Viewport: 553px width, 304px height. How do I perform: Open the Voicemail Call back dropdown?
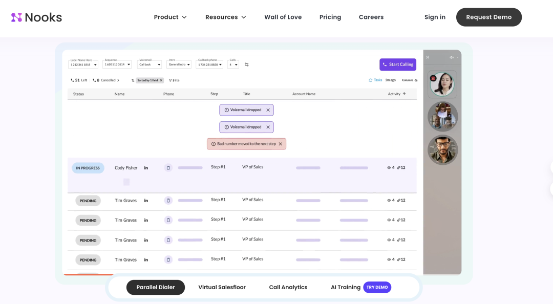point(150,64)
